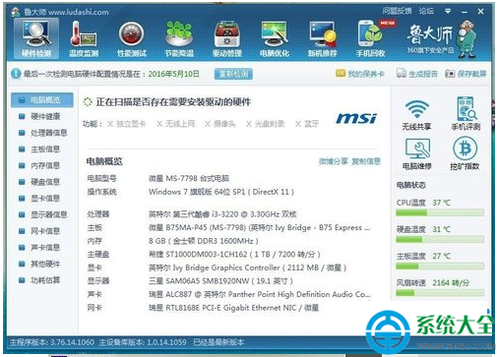The image size is (498, 357).
Task: Click the 蓝牙 feature indicator
Action: point(307,124)
